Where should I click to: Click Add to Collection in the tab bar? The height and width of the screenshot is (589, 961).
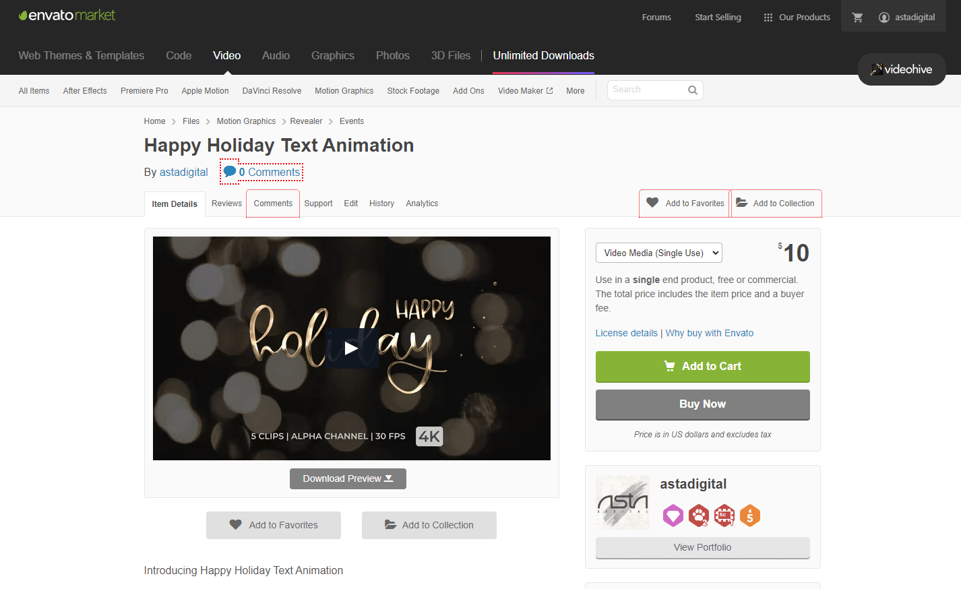click(x=776, y=204)
